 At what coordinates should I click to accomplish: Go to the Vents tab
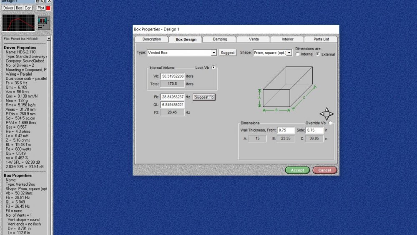[x=254, y=39]
